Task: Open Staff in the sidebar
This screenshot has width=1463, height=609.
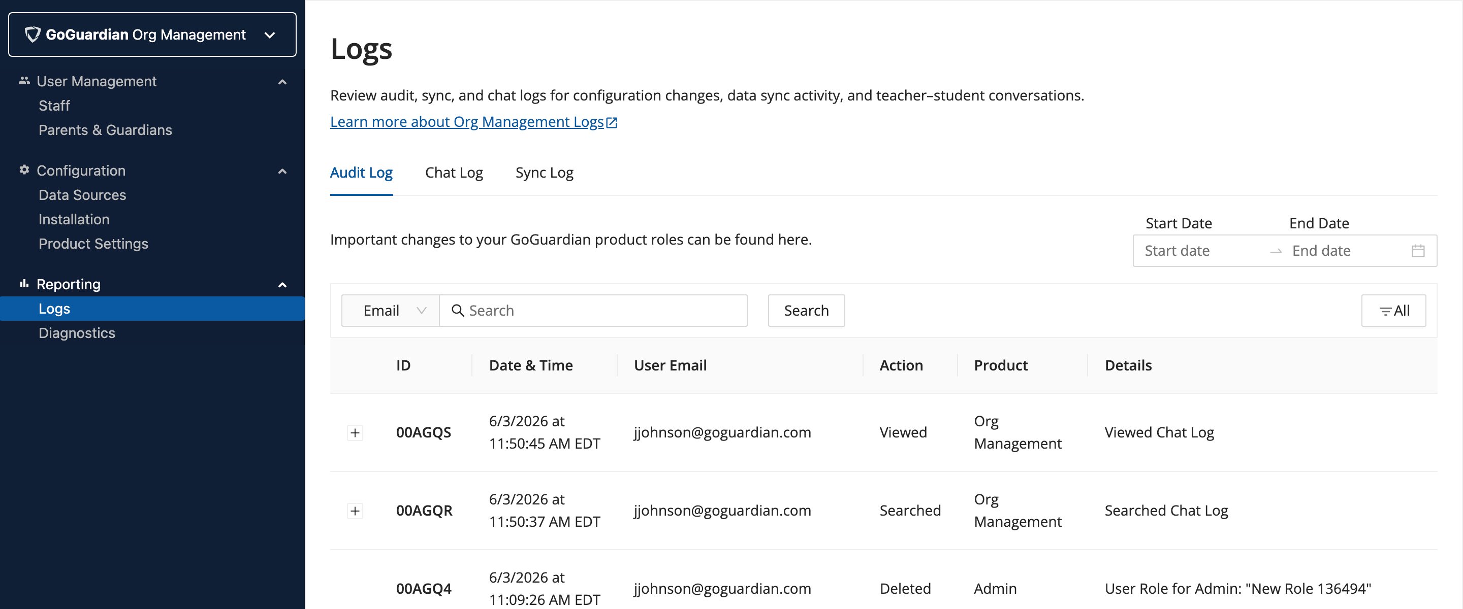Action: pyautogui.click(x=54, y=106)
